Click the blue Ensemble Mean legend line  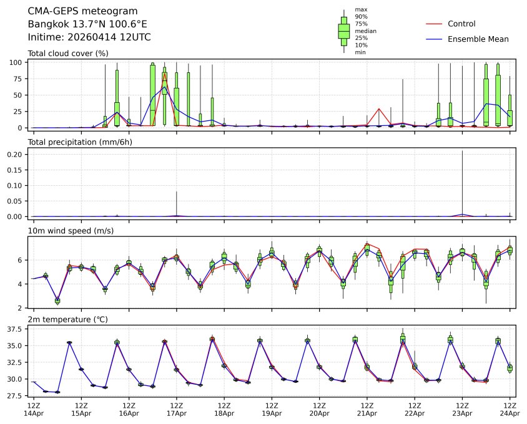(433, 39)
